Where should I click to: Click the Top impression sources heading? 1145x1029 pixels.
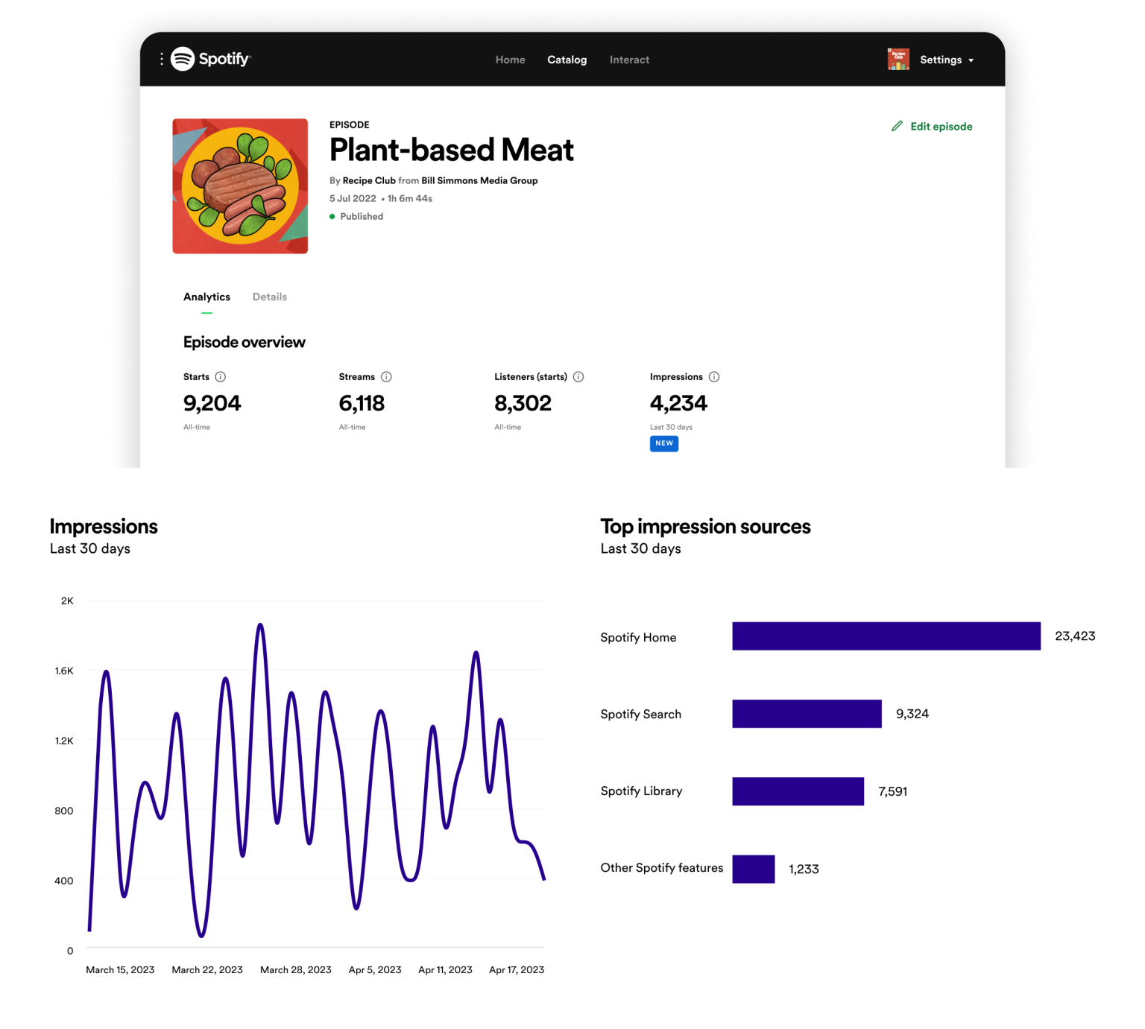tap(705, 526)
